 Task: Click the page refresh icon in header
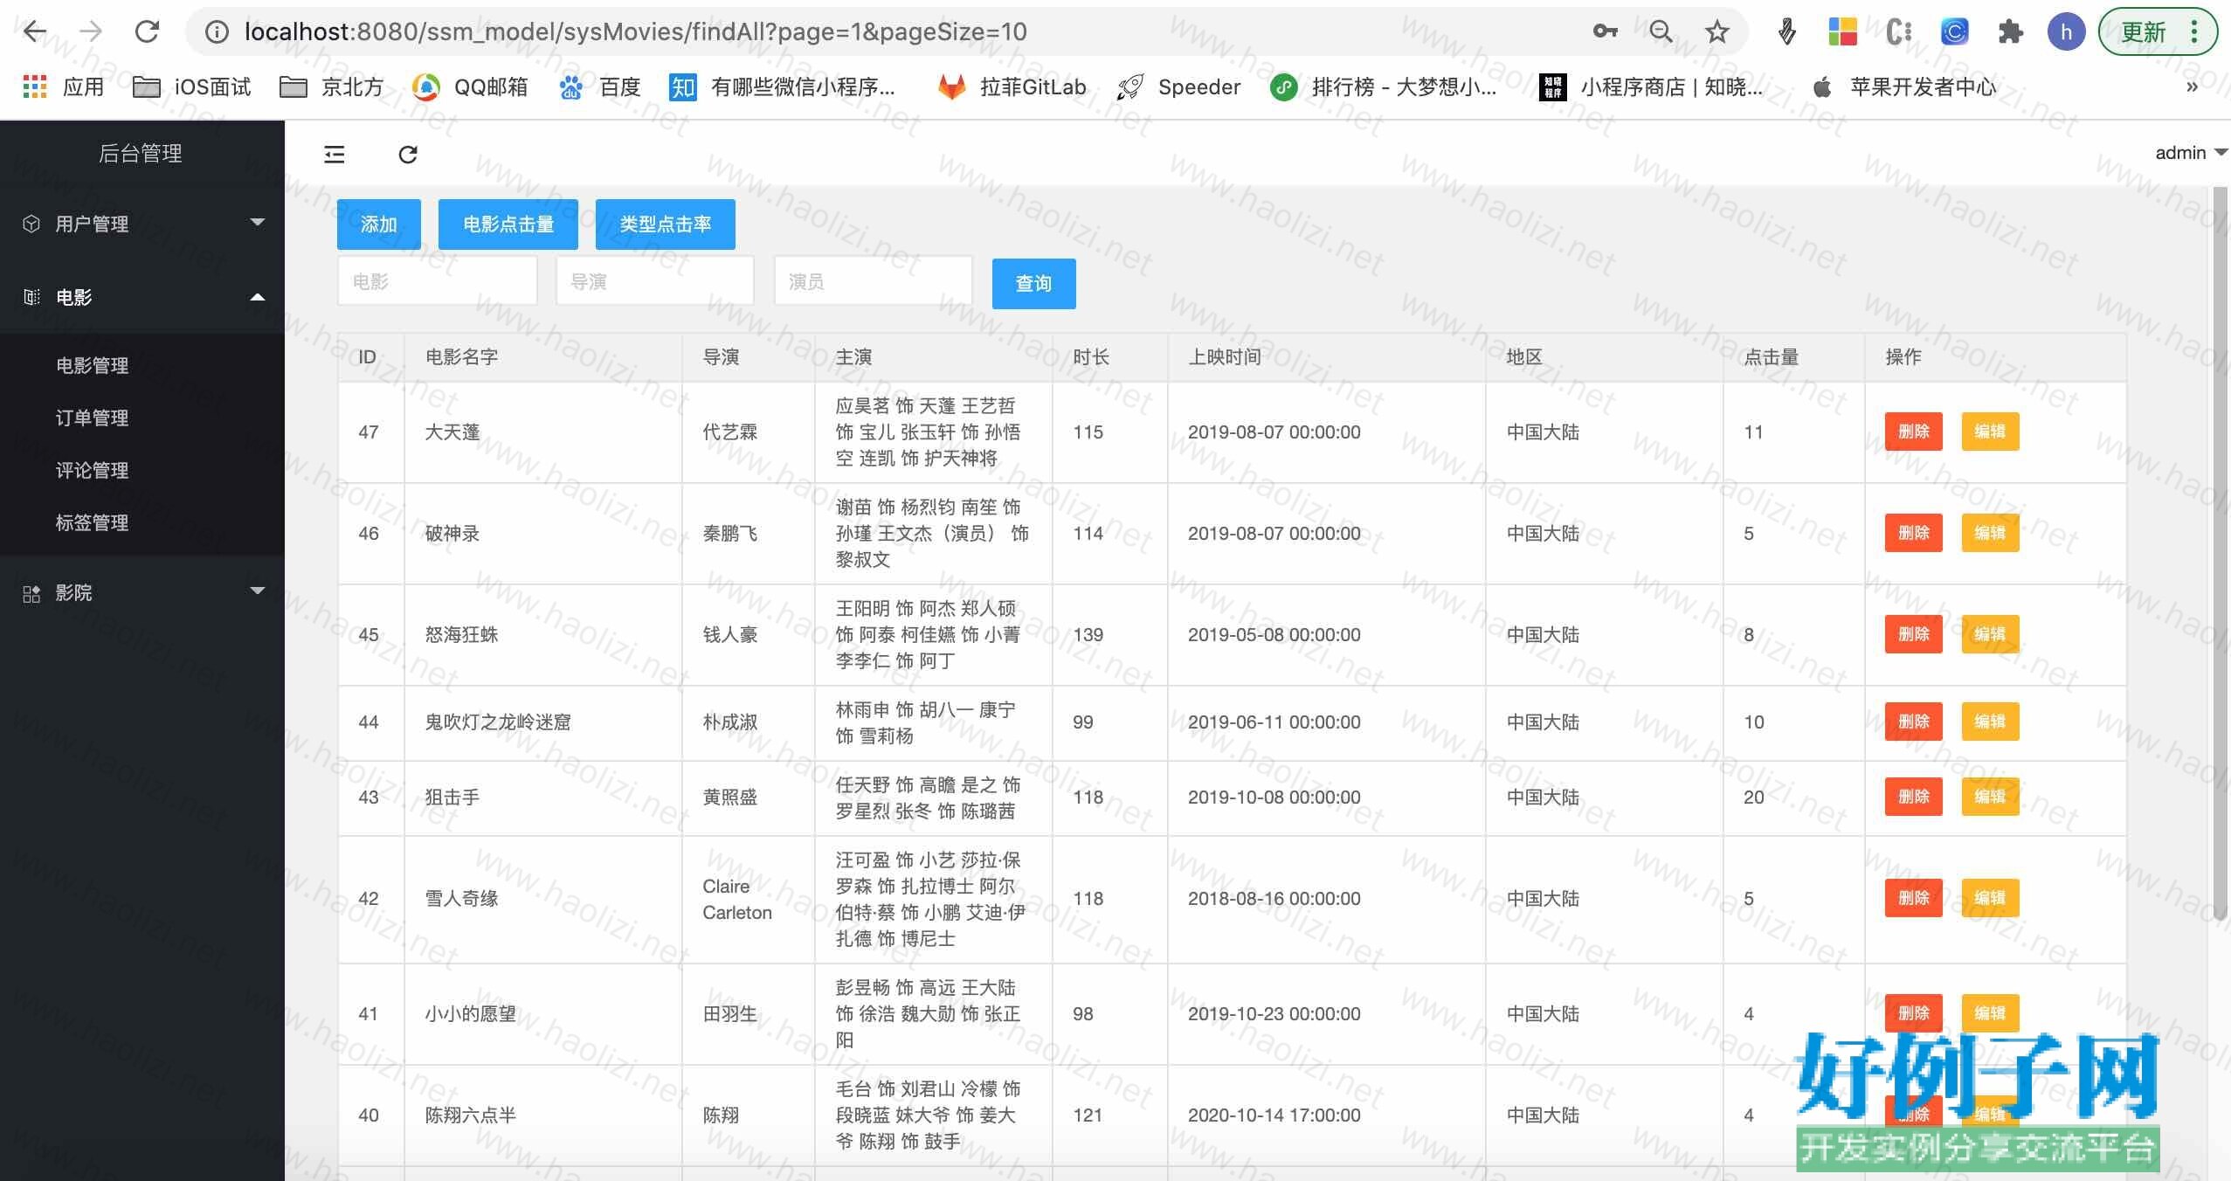(x=408, y=155)
